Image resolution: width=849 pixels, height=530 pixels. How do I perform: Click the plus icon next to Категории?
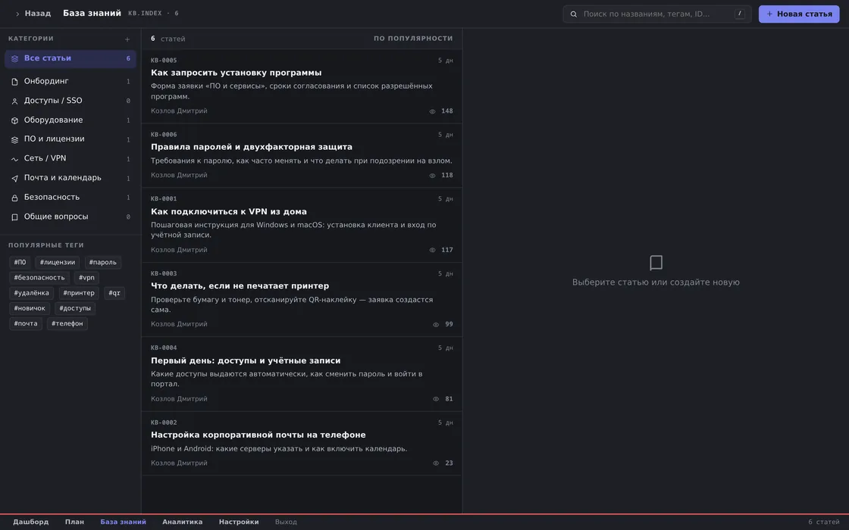127,39
